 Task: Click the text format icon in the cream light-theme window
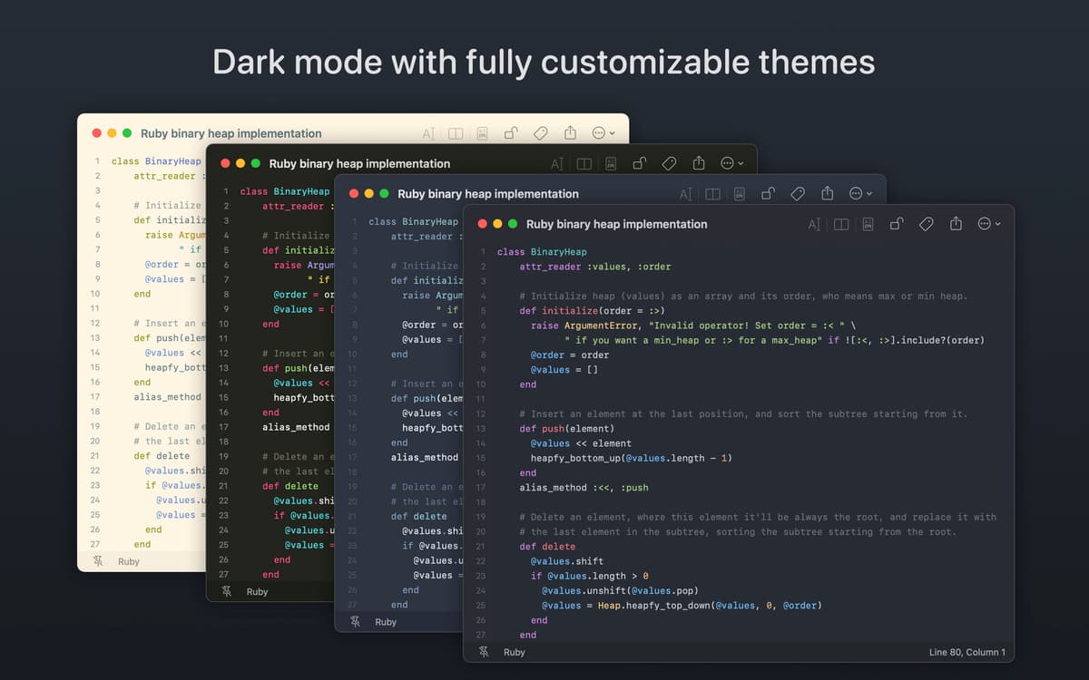coord(429,133)
